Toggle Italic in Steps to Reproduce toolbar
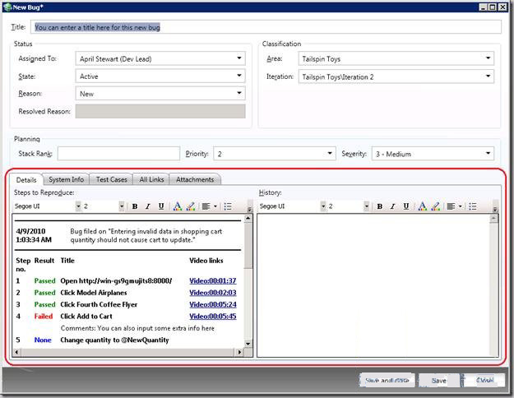The height and width of the screenshot is (398, 514). [x=148, y=206]
